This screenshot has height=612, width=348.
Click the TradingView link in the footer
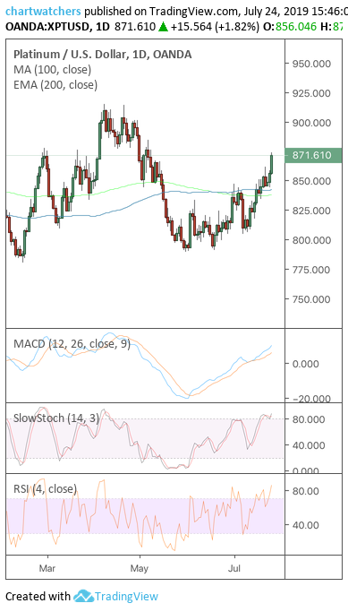click(127, 597)
